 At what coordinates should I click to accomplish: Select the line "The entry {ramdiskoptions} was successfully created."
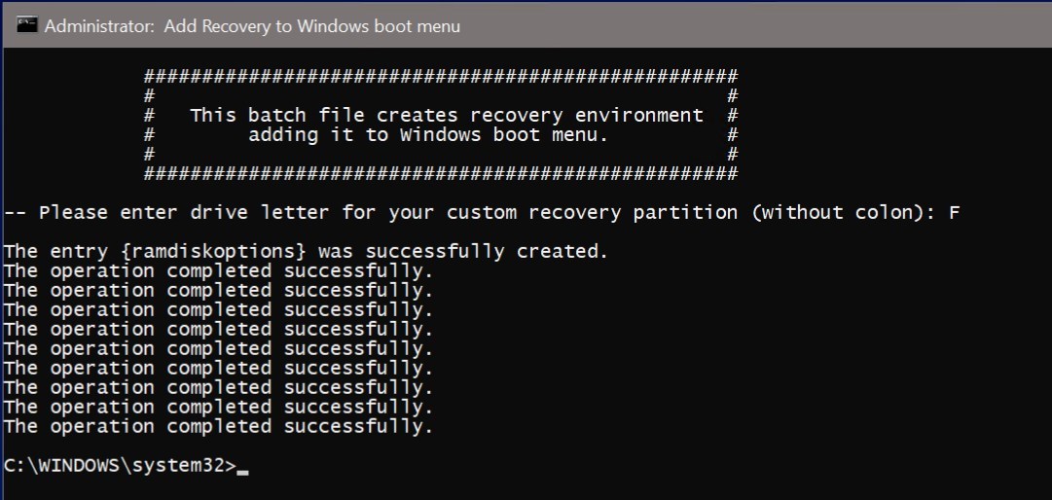[306, 252]
